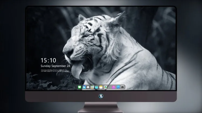This screenshot has height=113, width=202.
Task: Open the Clock app in dock
Action: coord(88,87)
